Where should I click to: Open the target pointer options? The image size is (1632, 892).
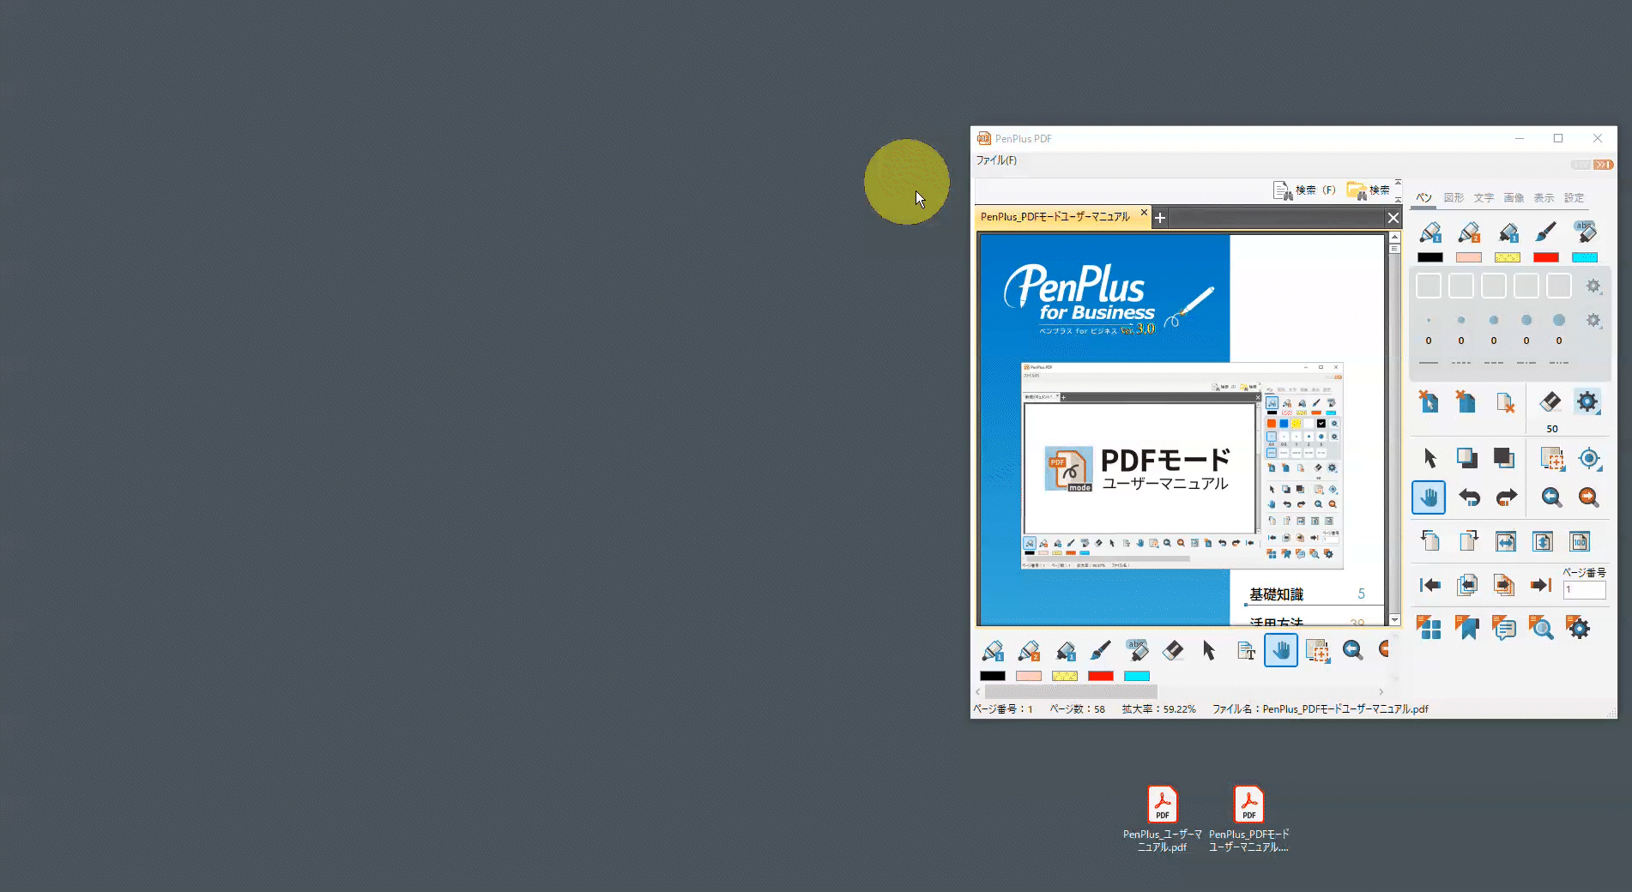click(1589, 458)
